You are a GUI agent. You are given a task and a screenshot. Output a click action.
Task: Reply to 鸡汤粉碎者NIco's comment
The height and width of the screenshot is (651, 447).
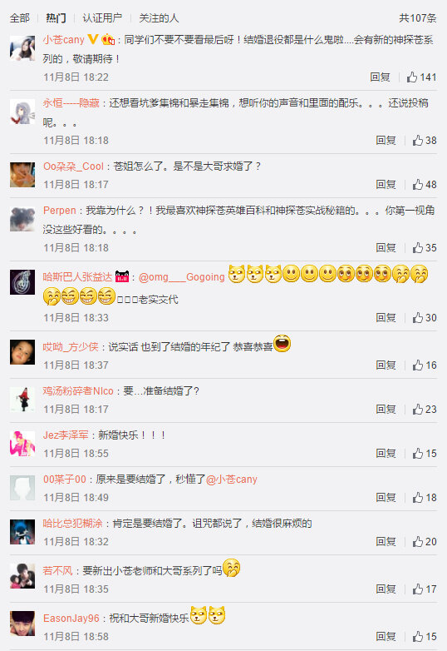386,410
